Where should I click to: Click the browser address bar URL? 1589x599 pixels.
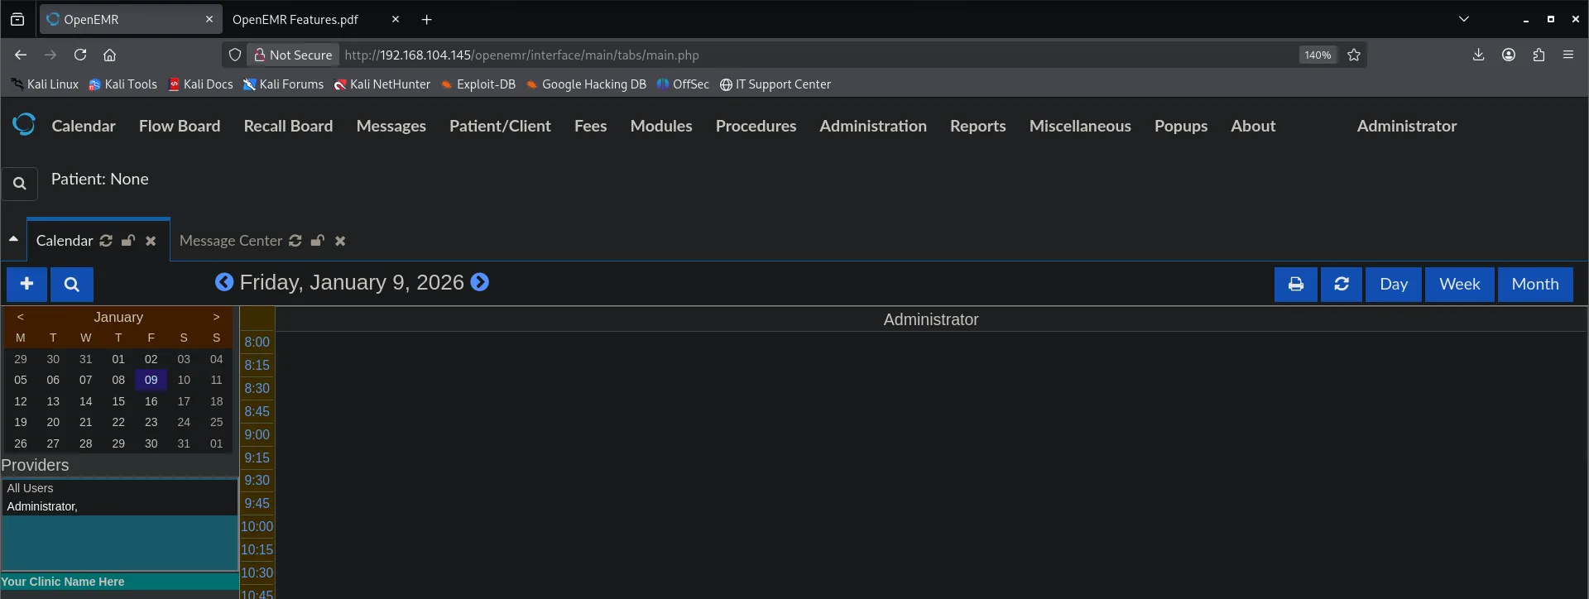pos(521,55)
